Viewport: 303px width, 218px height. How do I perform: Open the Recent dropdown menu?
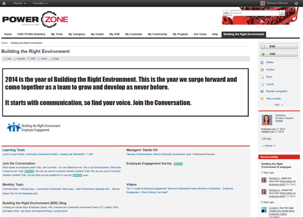[20, 3]
